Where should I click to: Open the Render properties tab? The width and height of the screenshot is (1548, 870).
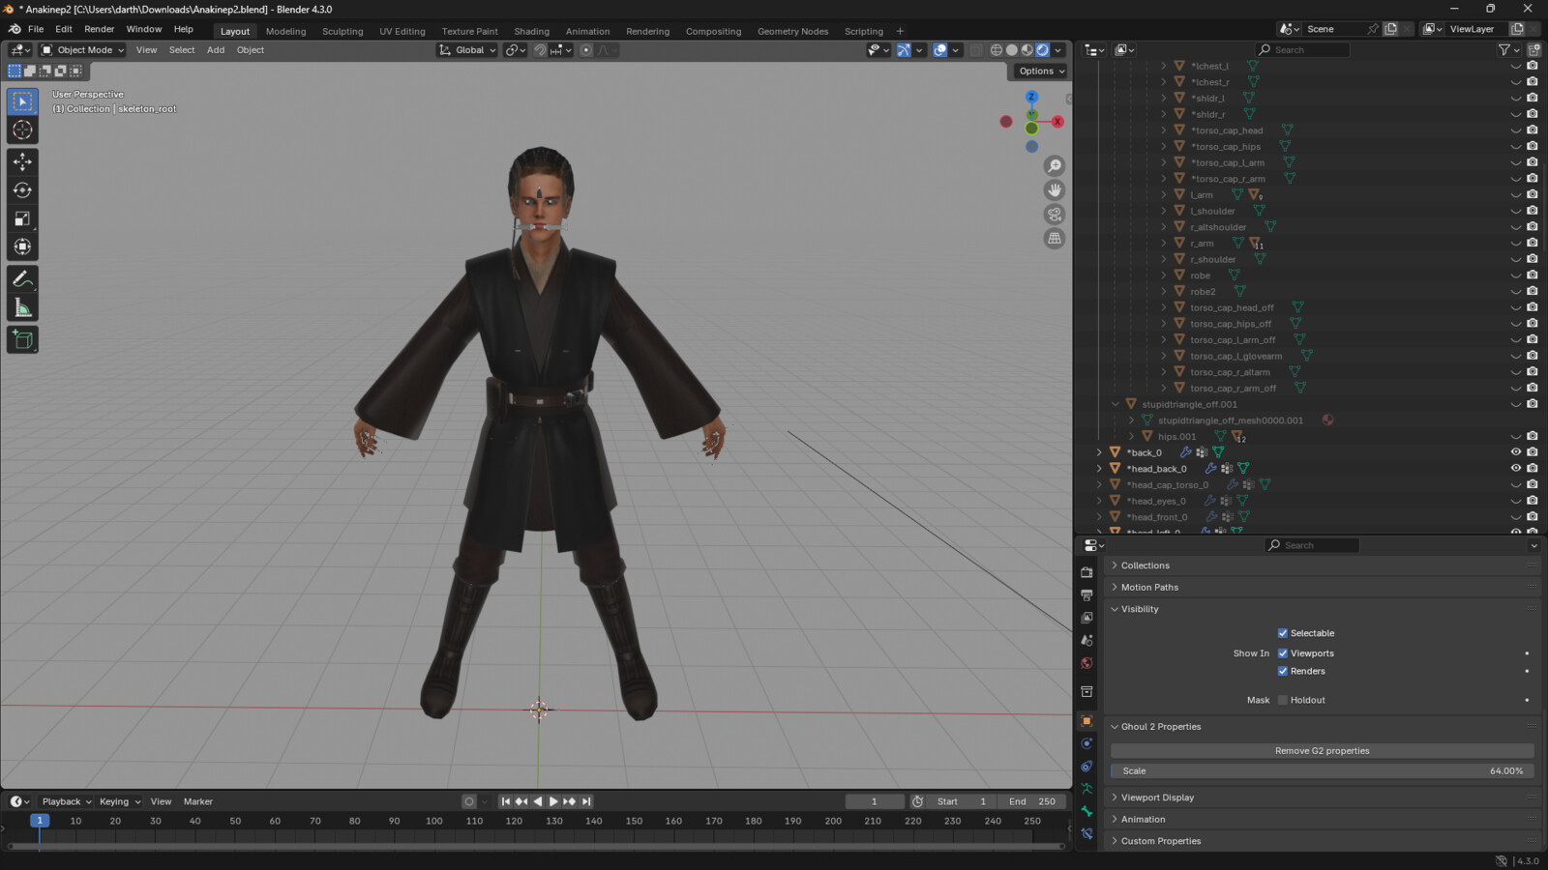[1087, 572]
